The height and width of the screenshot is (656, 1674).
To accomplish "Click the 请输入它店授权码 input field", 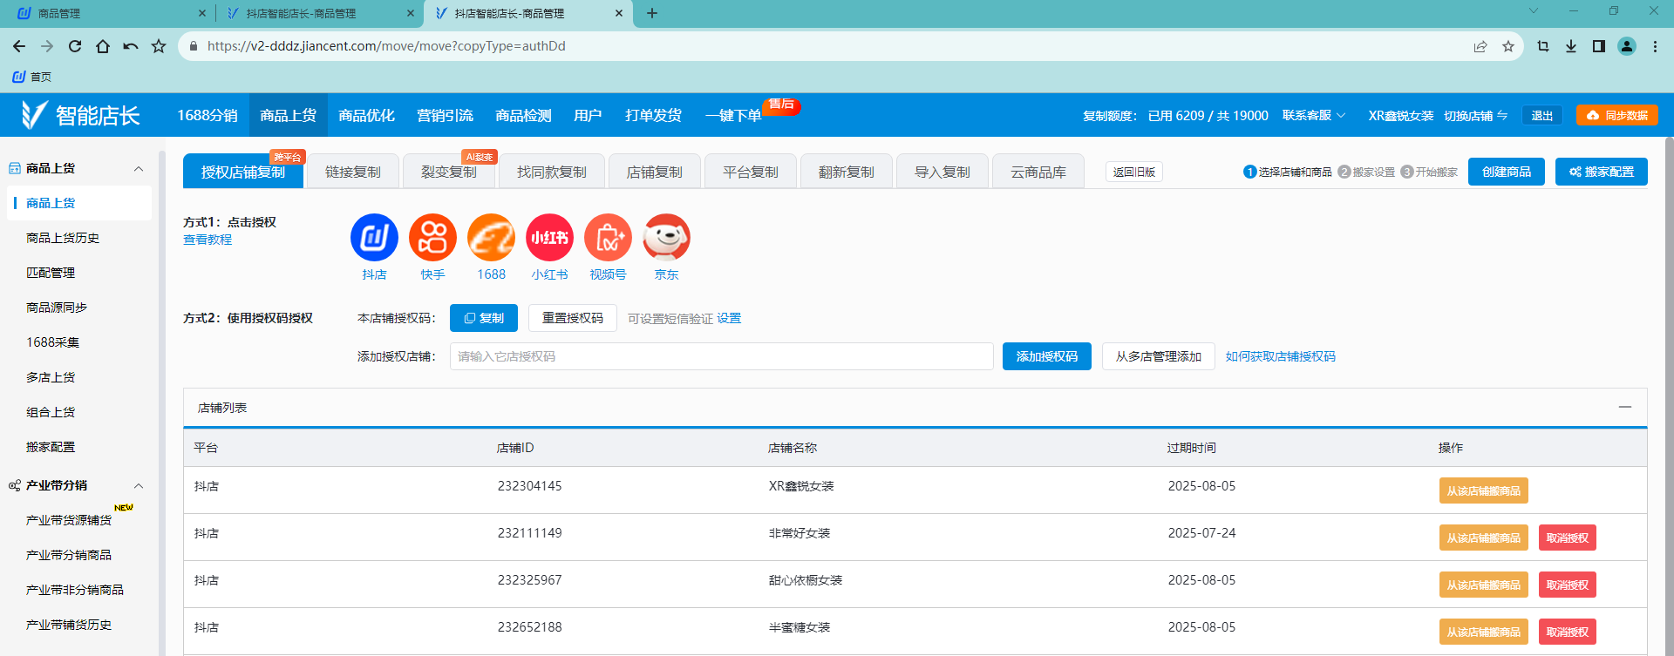I will click(x=721, y=356).
